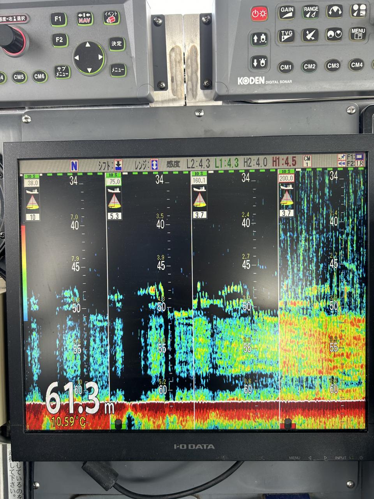The width and height of the screenshot is (374, 499).
Task: Select the メニュー menu button
Action: pyautogui.click(x=117, y=70)
